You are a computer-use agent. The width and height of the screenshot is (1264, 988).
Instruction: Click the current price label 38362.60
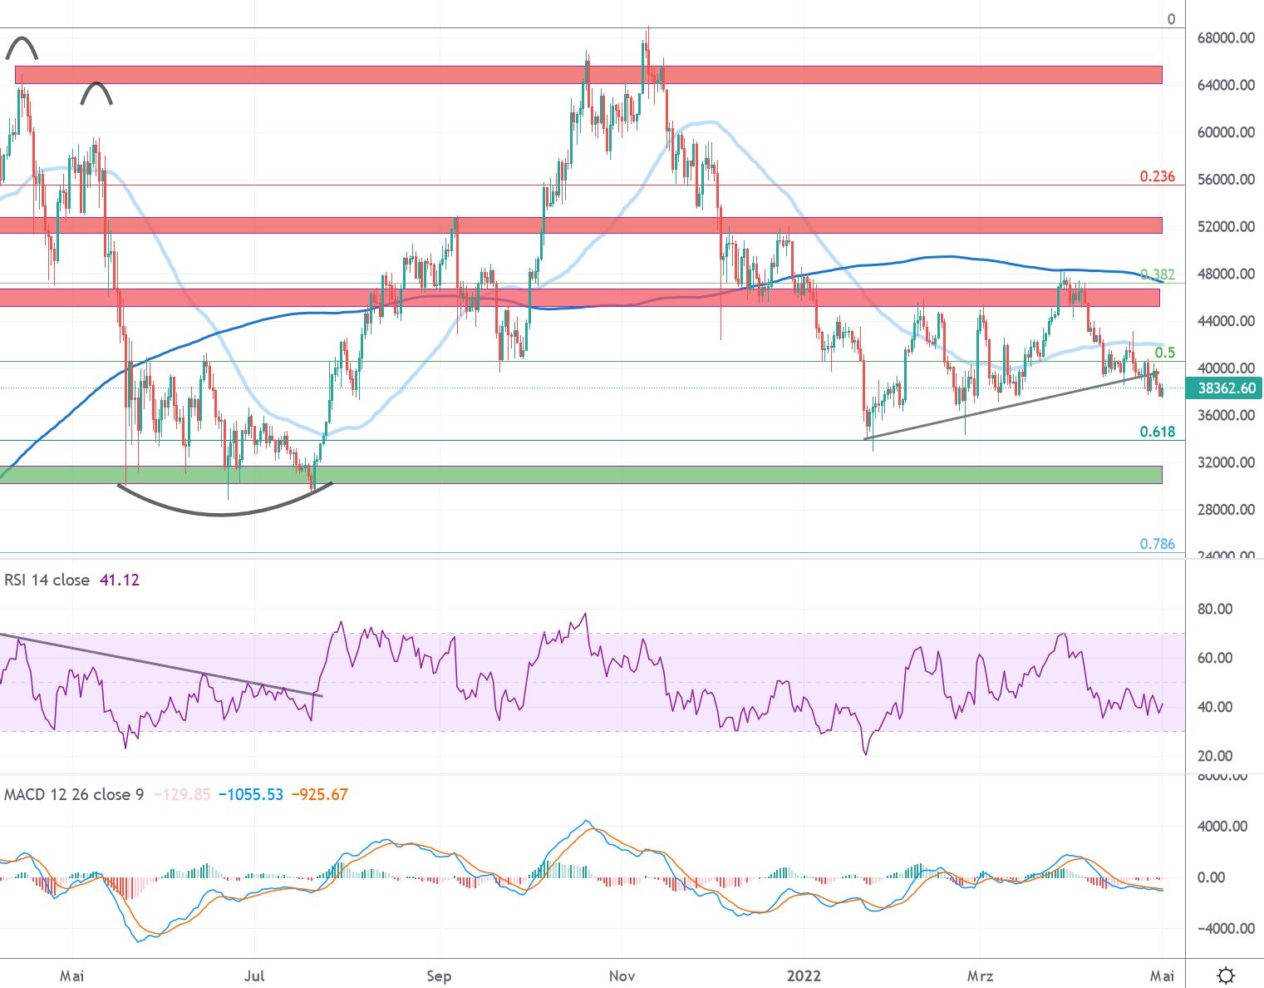[x=1227, y=388]
